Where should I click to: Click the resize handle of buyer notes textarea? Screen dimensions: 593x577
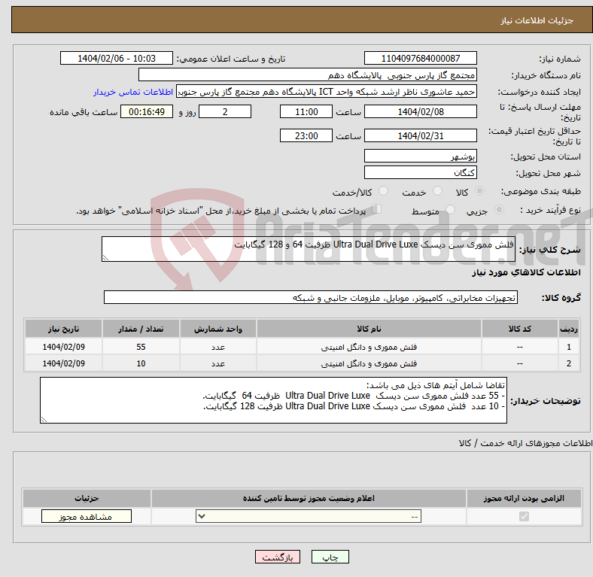click(x=44, y=419)
